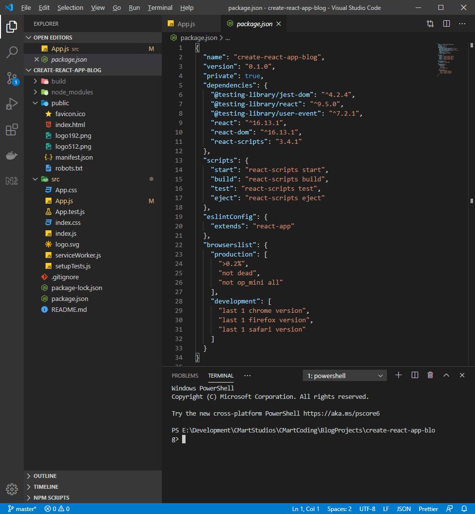475x514 pixels.
Task: Open package-lock.json file
Action: 93,288
